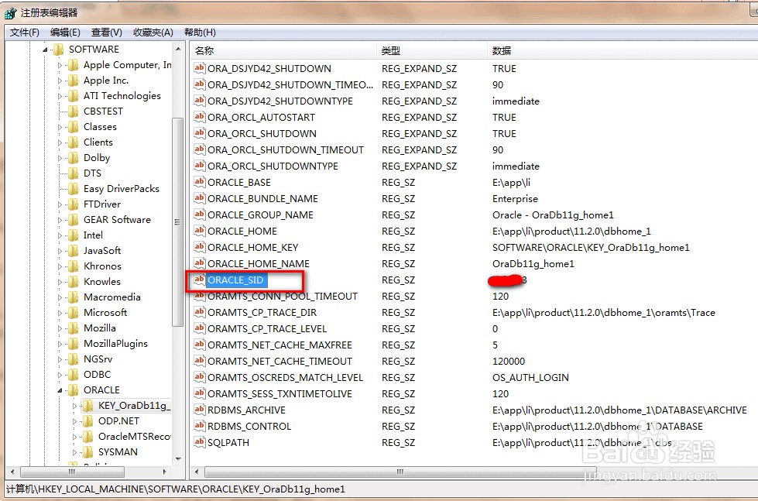The width and height of the screenshot is (758, 501).
Task: Click the values pane horizontal scrollbar thumb
Action: [400, 472]
